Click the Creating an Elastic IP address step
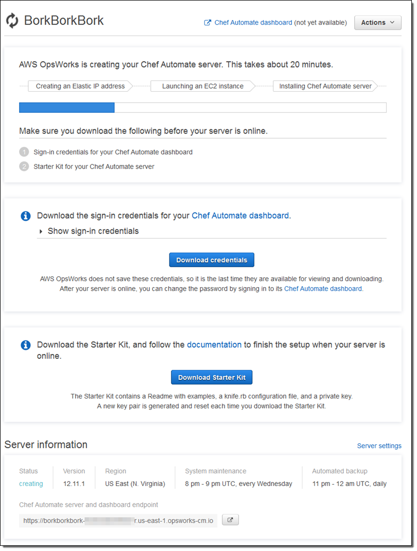The width and height of the screenshot is (417, 551). coord(80,86)
